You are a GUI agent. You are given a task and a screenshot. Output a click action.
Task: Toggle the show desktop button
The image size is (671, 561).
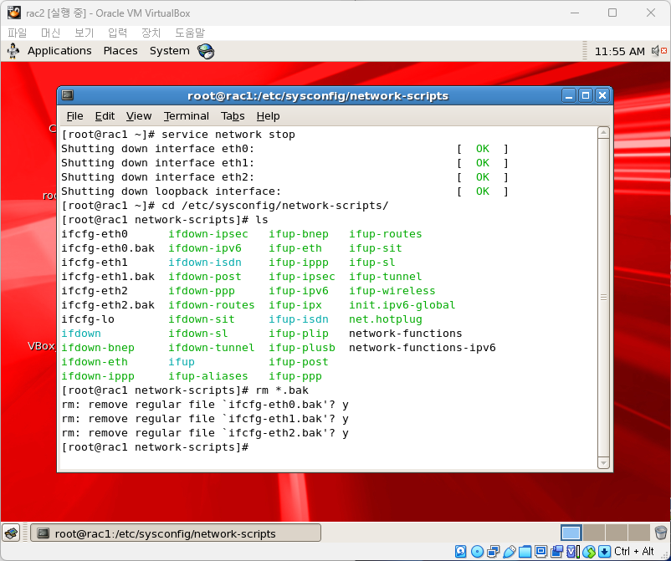[x=11, y=533]
